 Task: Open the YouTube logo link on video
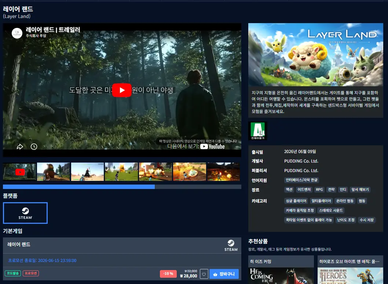click(x=212, y=146)
